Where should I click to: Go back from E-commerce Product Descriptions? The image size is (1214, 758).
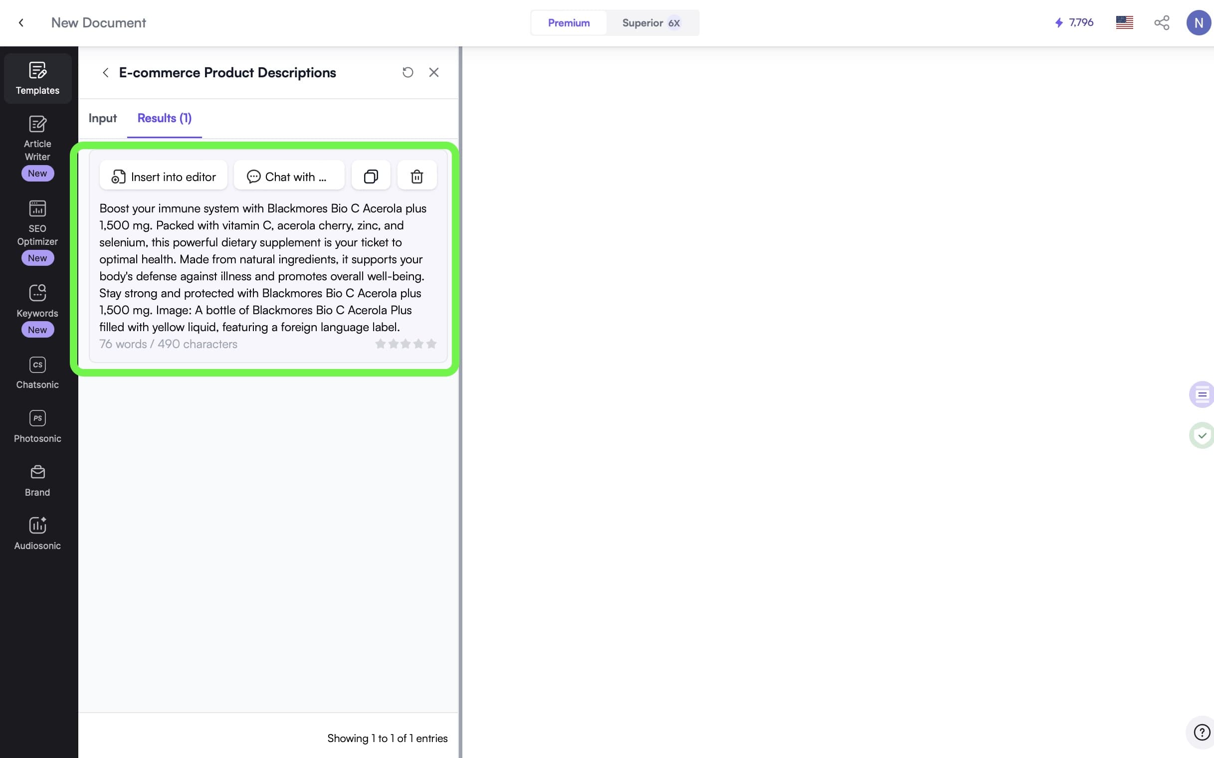click(105, 73)
